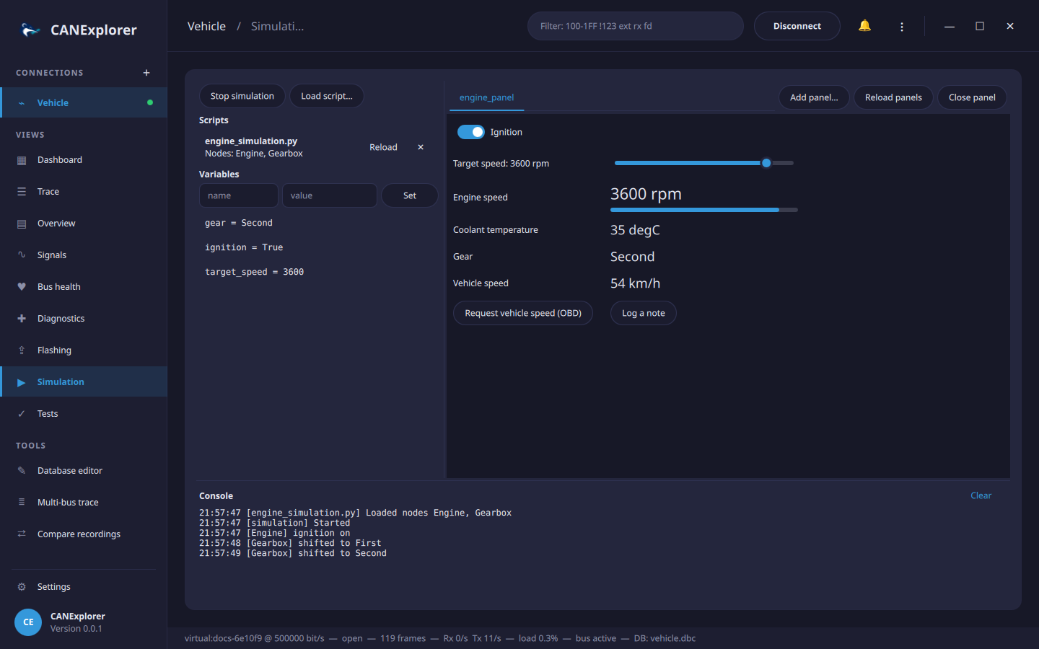Click Stop simulation button
This screenshot has width=1039, height=649.
point(242,96)
